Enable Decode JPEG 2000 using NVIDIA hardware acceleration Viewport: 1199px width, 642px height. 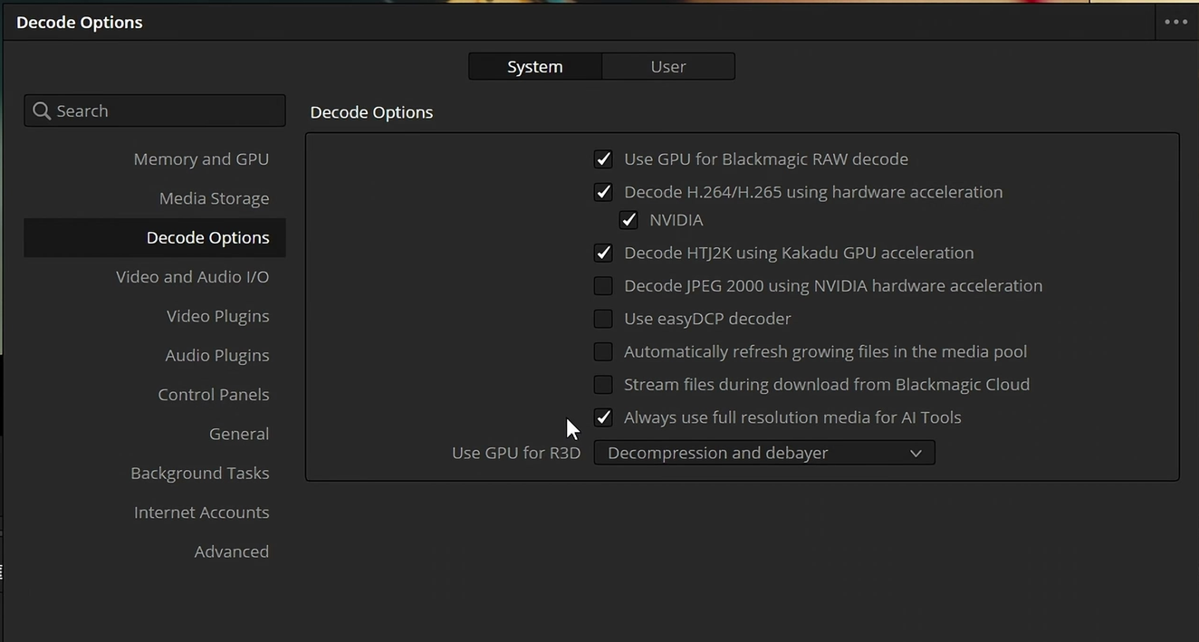point(603,286)
